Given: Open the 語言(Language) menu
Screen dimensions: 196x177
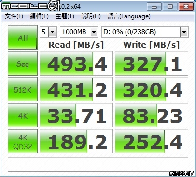Looking at the screenshot, I should point(129,16).
